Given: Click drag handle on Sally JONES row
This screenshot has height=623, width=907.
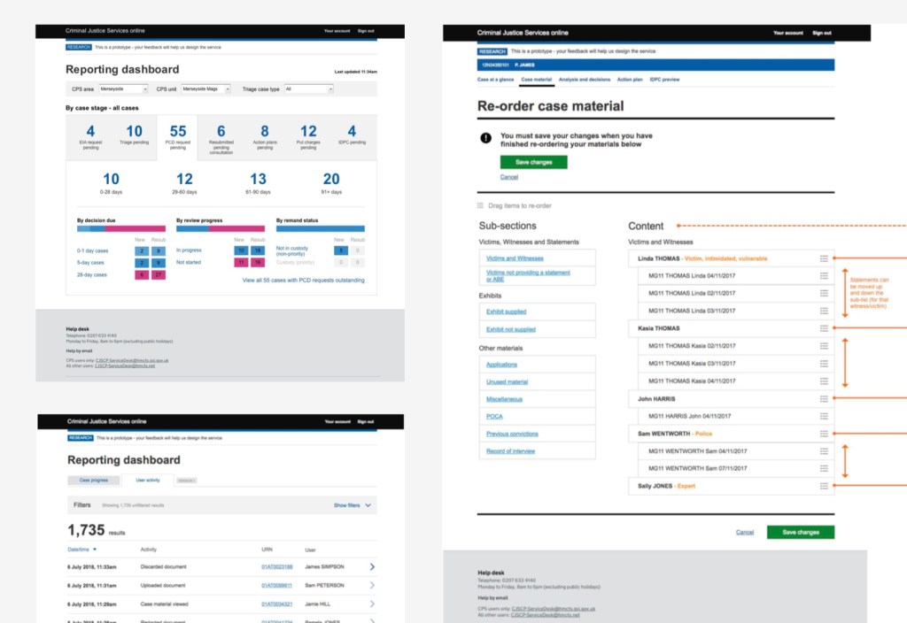Looking at the screenshot, I should 823,486.
